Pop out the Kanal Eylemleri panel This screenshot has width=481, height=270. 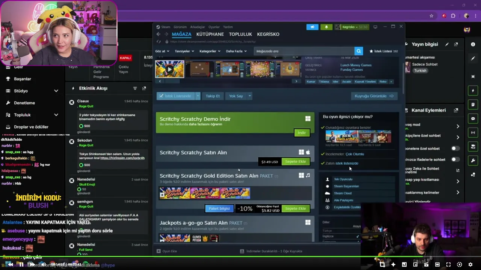tap(456, 110)
